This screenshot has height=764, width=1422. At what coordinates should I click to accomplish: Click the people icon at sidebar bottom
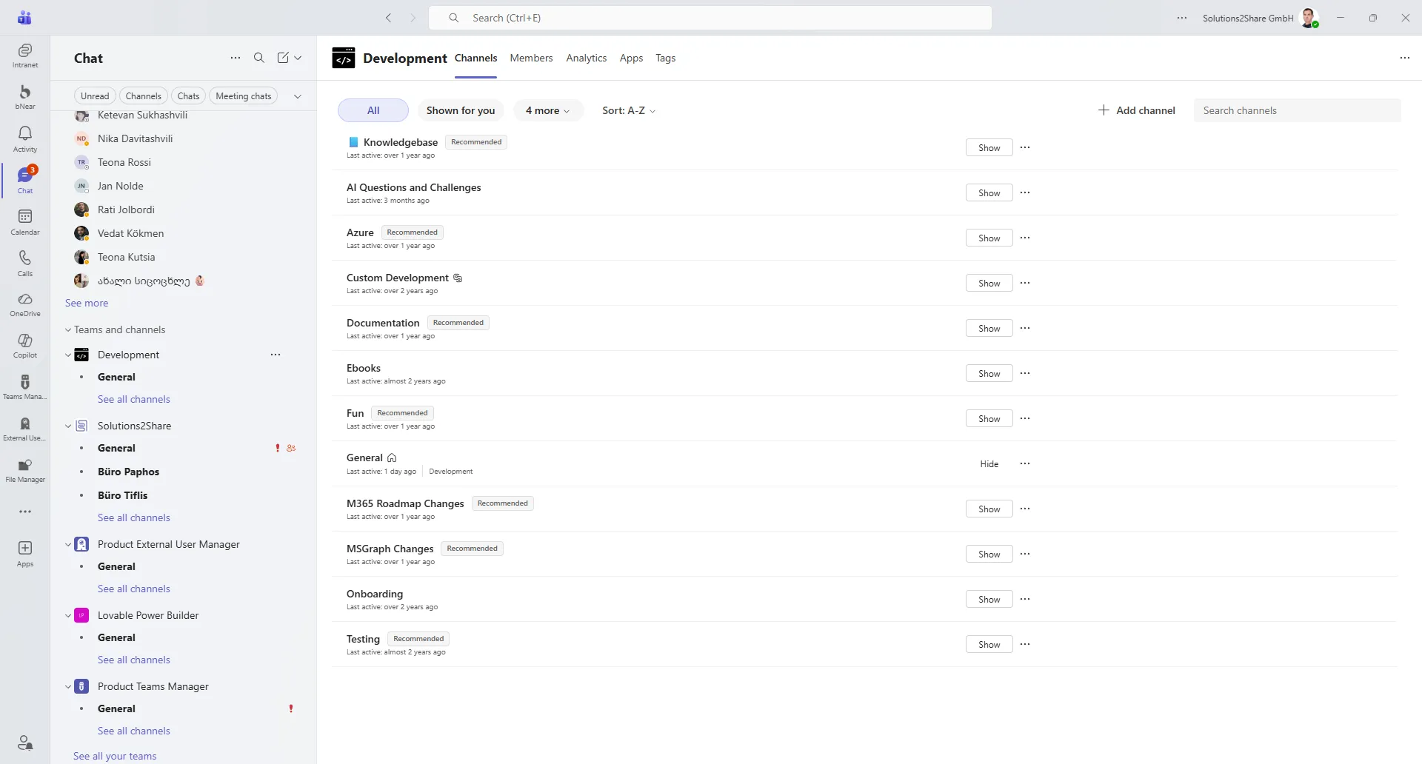pyautogui.click(x=25, y=743)
